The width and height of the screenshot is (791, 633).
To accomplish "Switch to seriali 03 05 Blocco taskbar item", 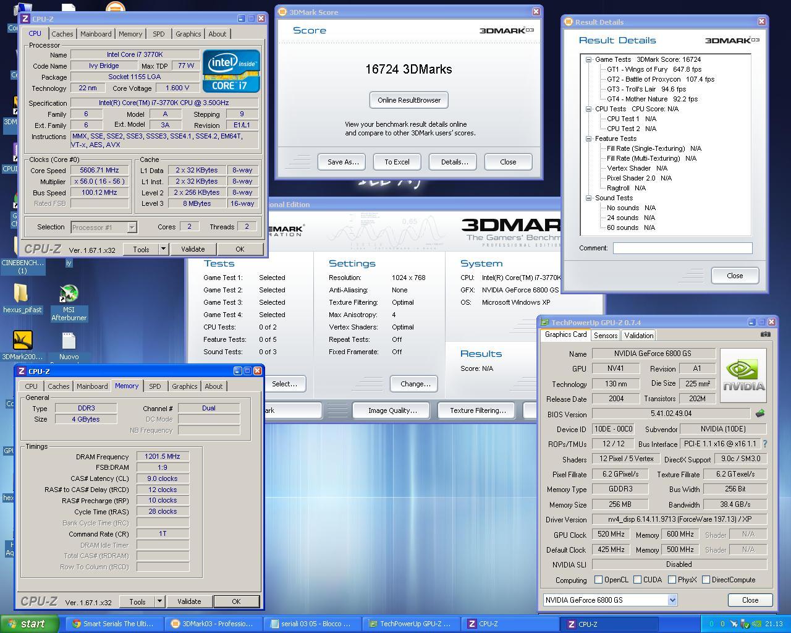I will pyautogui.click(x=313, y=624).
